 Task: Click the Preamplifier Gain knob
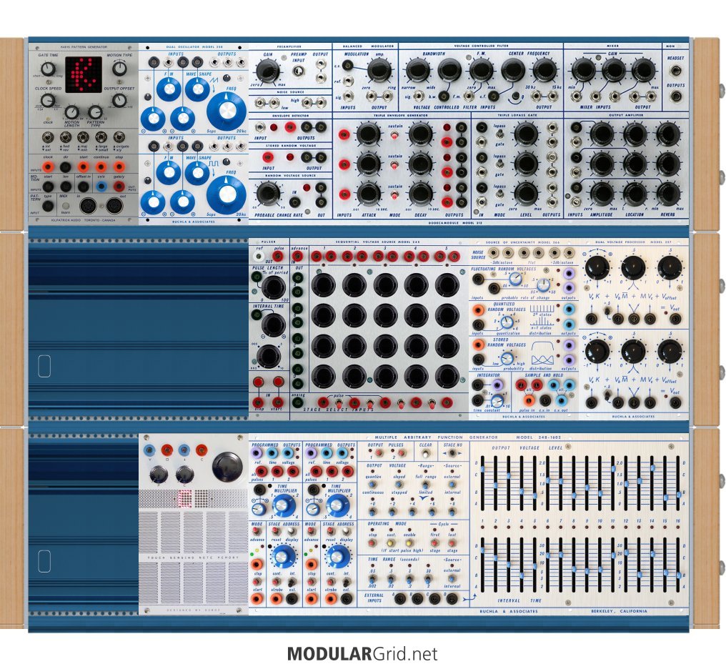pyautogui.click(x=266, y=71)
